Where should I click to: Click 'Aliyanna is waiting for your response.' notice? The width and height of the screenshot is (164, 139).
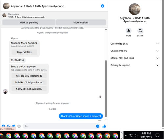click(x=52, y=103)
